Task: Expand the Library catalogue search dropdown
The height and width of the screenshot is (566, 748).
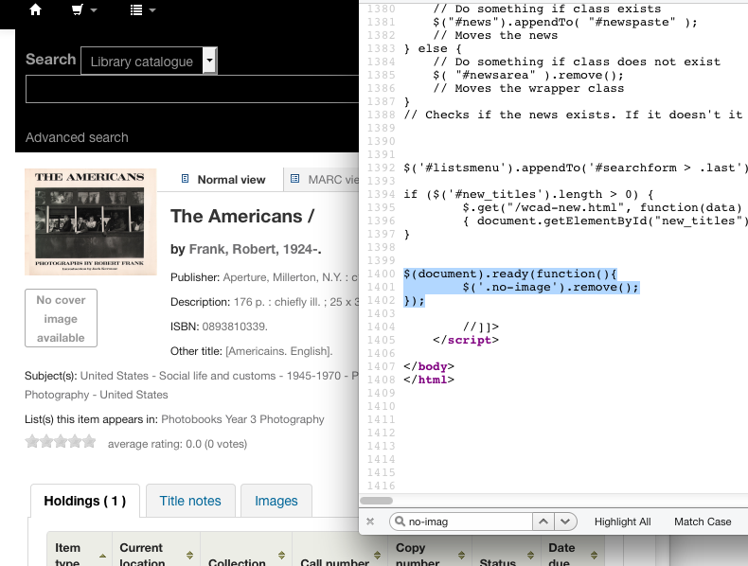Action: click(210, 62)
